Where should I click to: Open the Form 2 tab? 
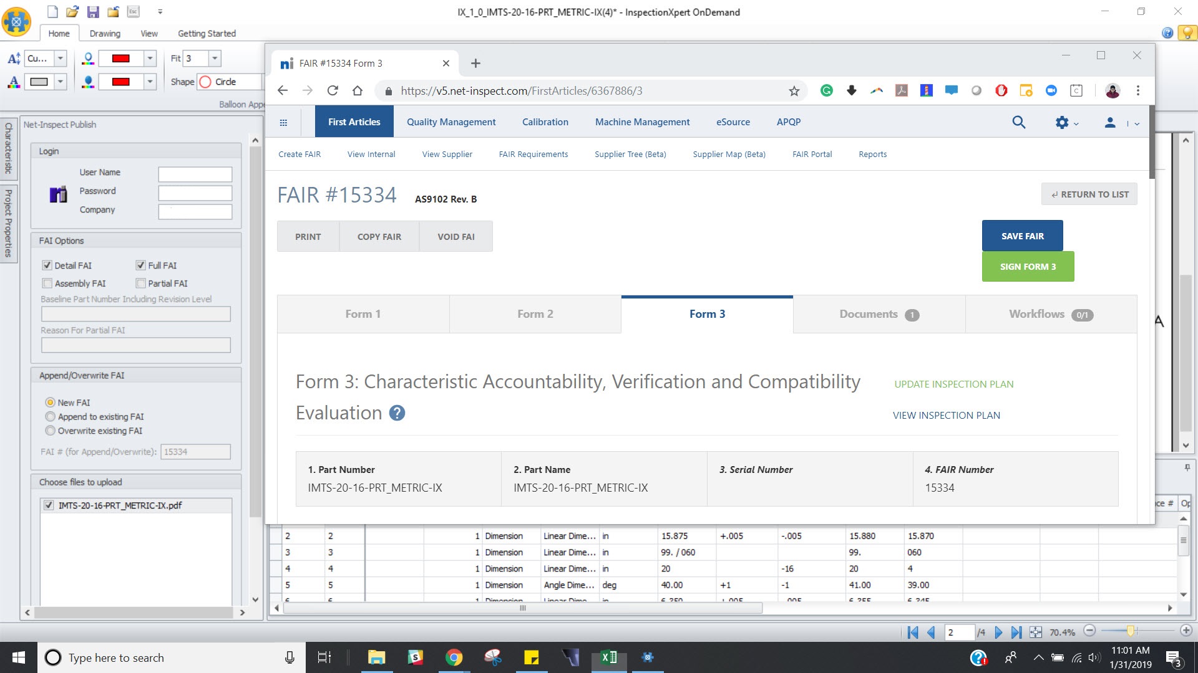point(535,313)
